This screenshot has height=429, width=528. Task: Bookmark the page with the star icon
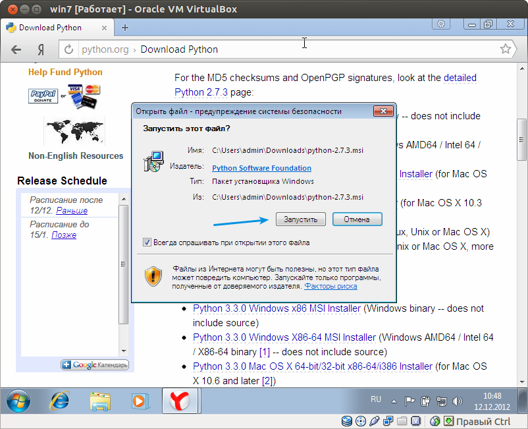(505, 49)
